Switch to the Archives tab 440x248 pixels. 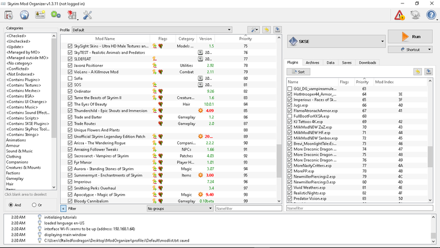[312, 63]
